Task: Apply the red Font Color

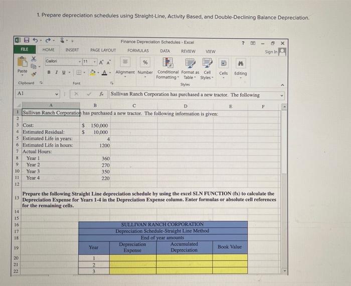Action: click(104, 73)
